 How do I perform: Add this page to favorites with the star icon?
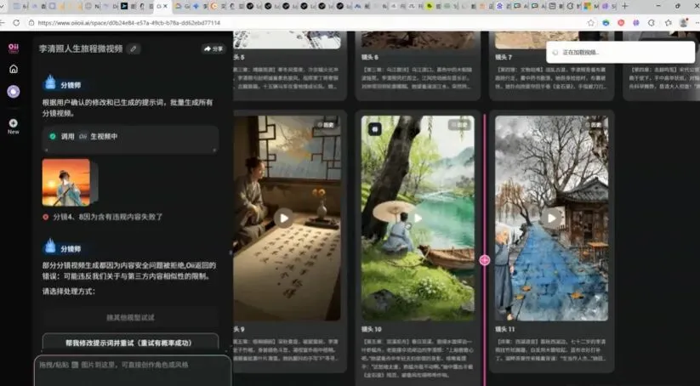(591, 23)
